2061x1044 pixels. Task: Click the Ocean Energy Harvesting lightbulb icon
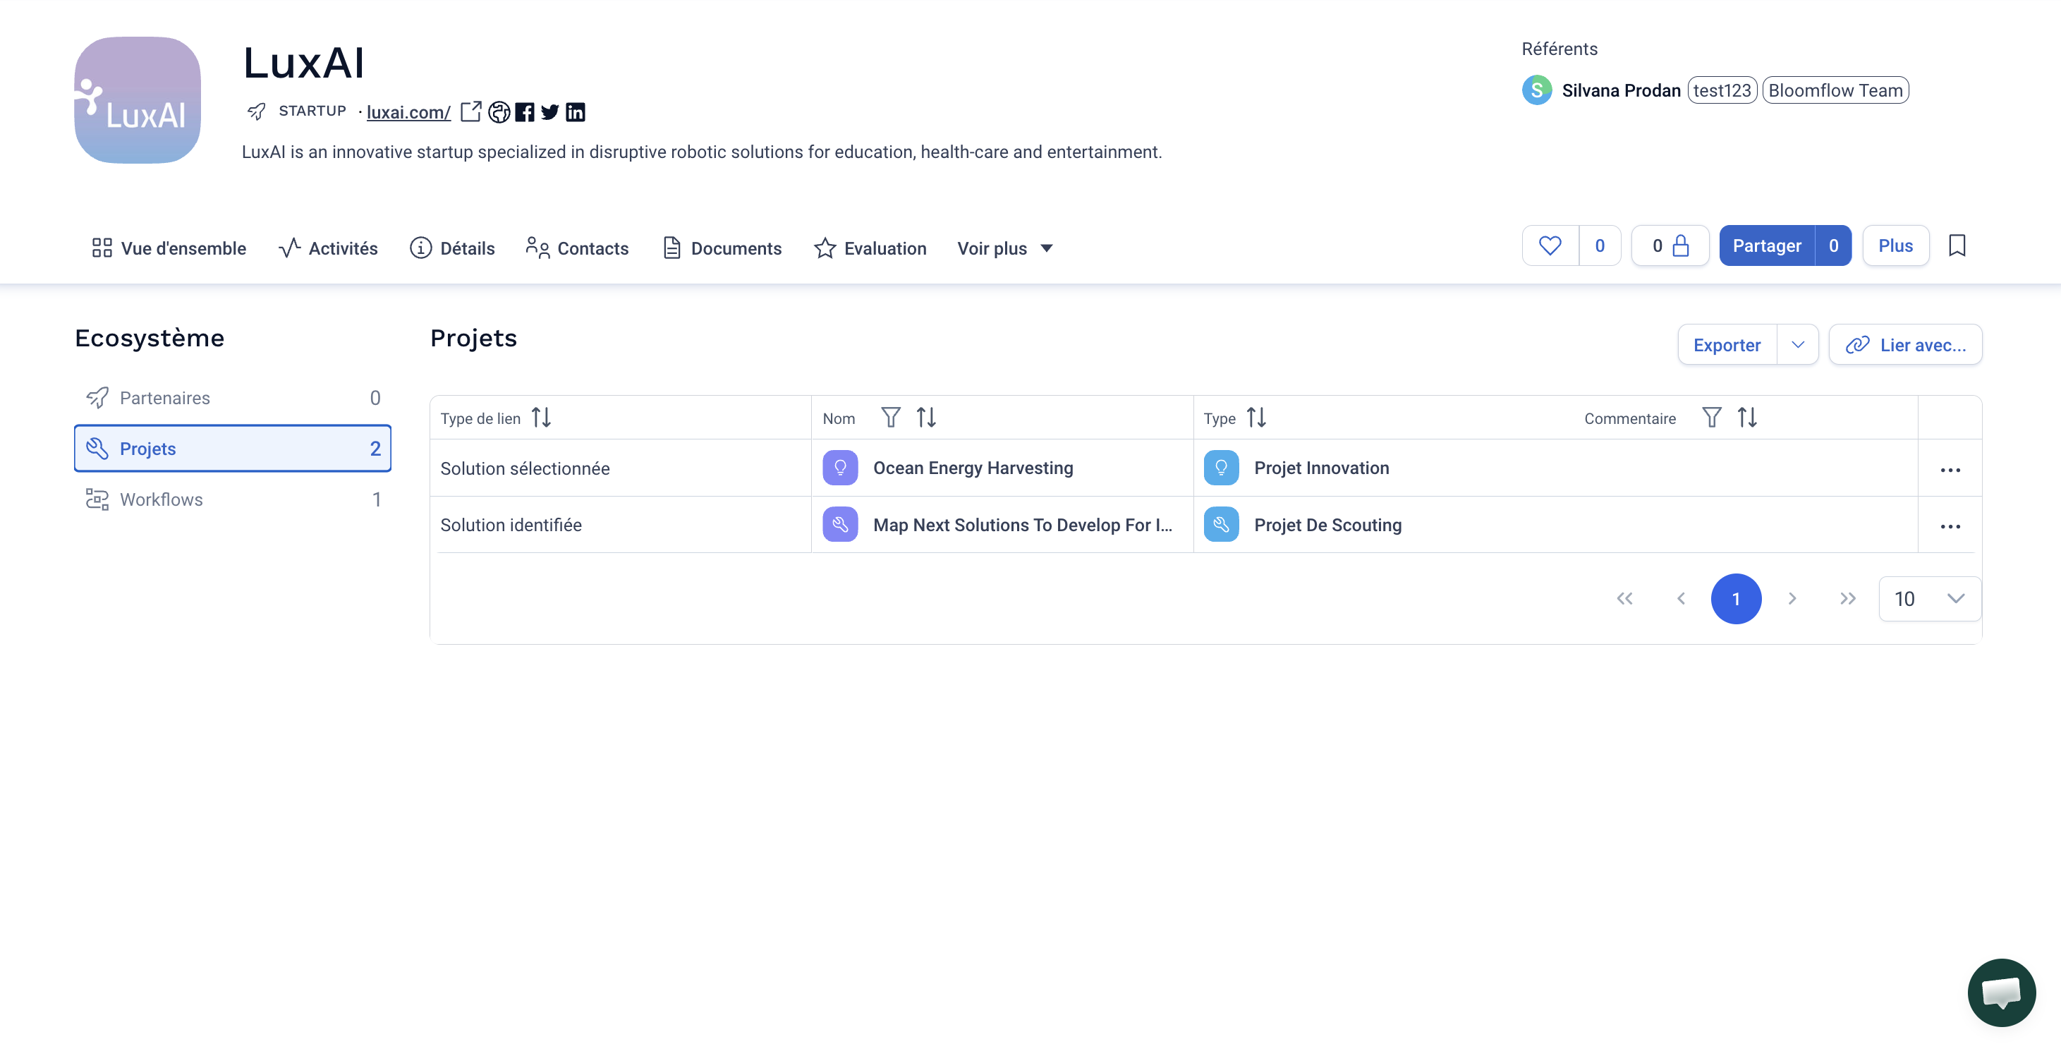coord(840,468)
